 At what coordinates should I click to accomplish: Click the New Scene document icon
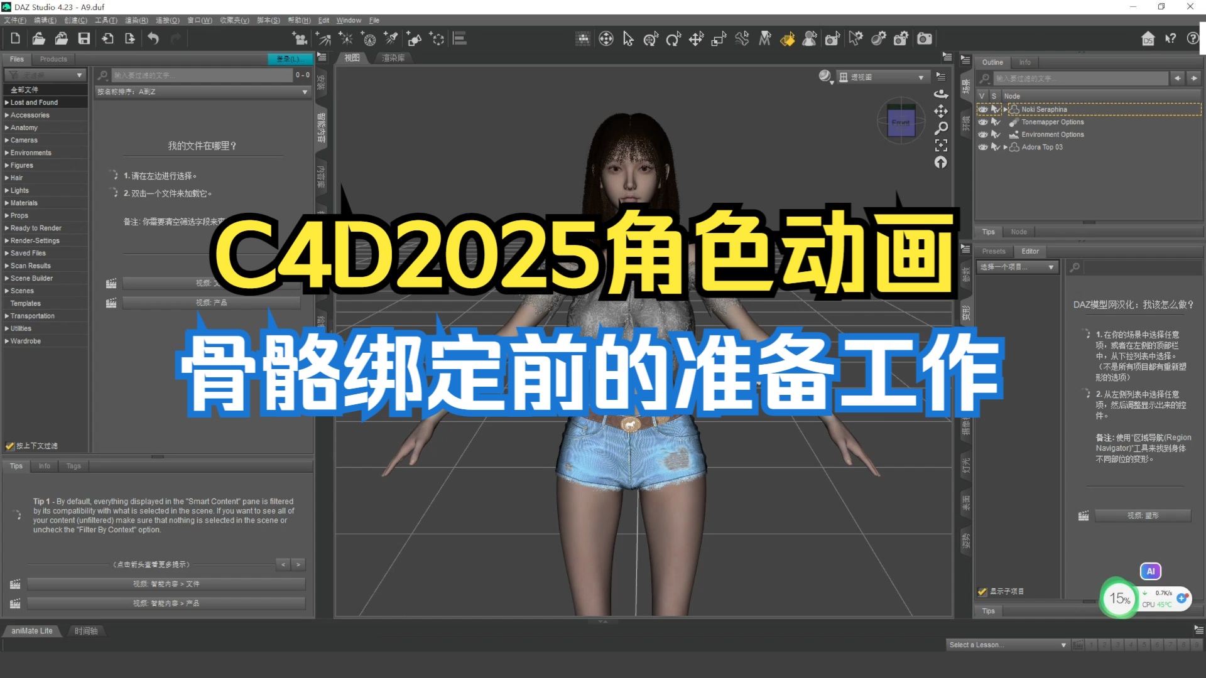pos(14,38)
